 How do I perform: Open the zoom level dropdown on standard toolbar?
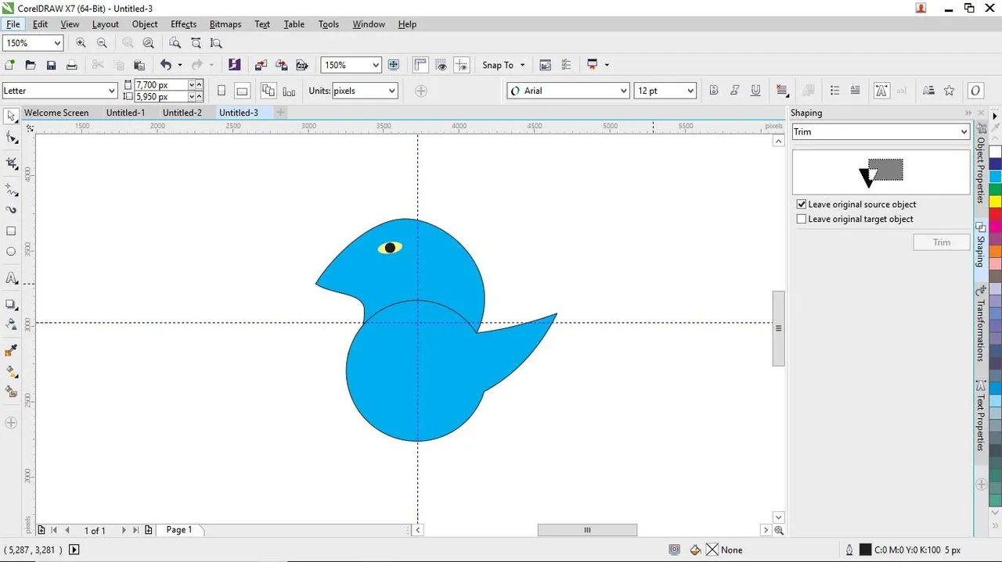click(376, 65)
